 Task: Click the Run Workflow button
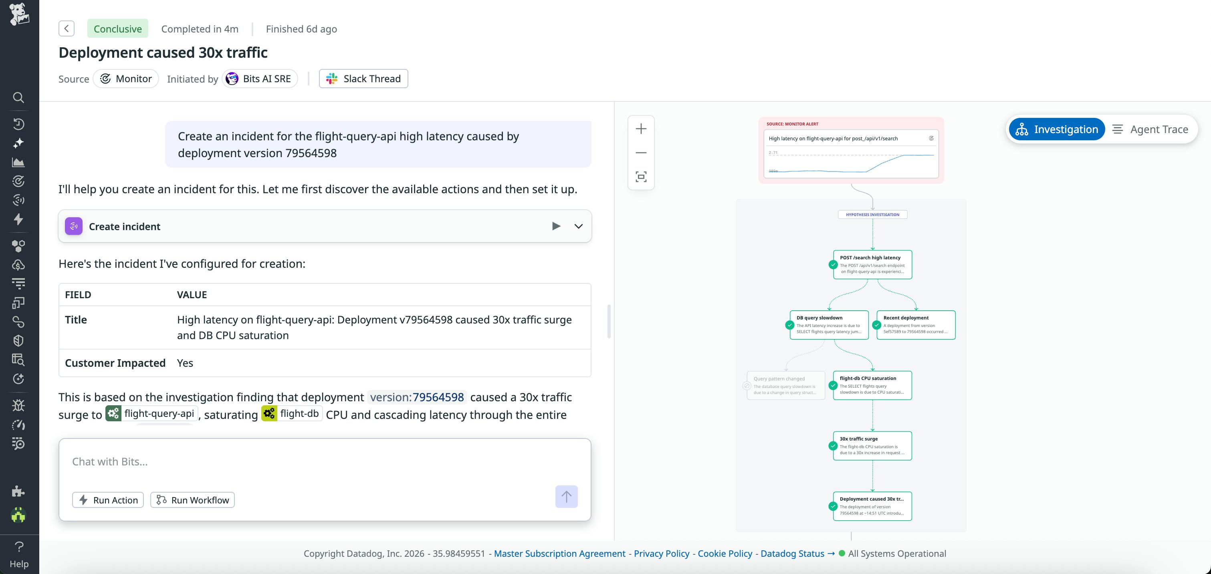pos(192,500)
